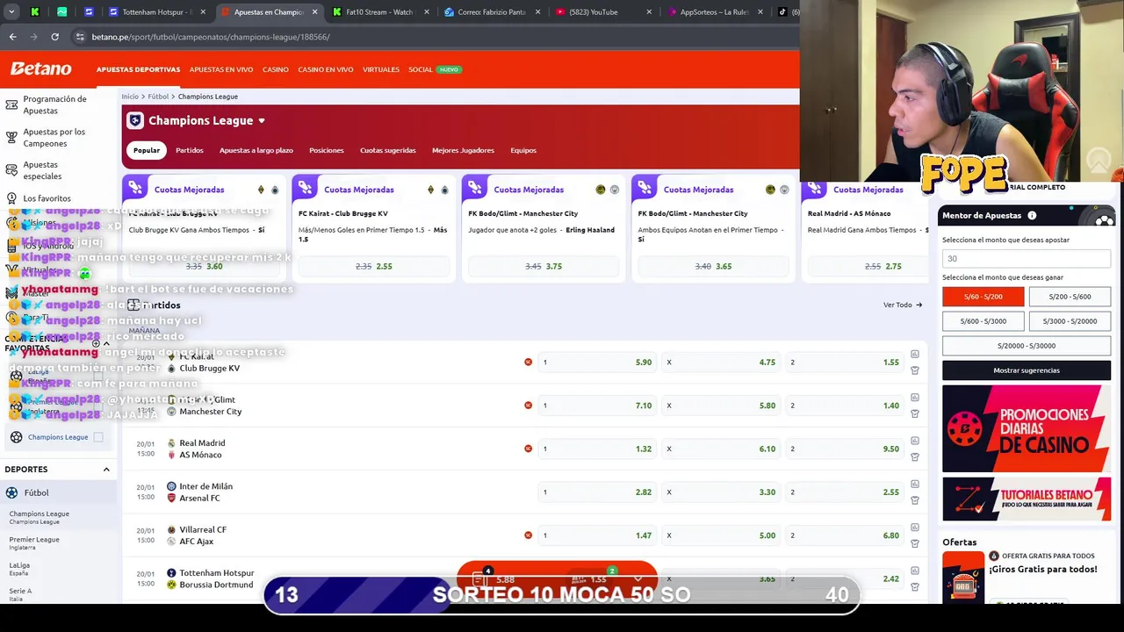The image size is (1124, 632).
Task: Click Ver Todo arrow icon
Action: 919,305
